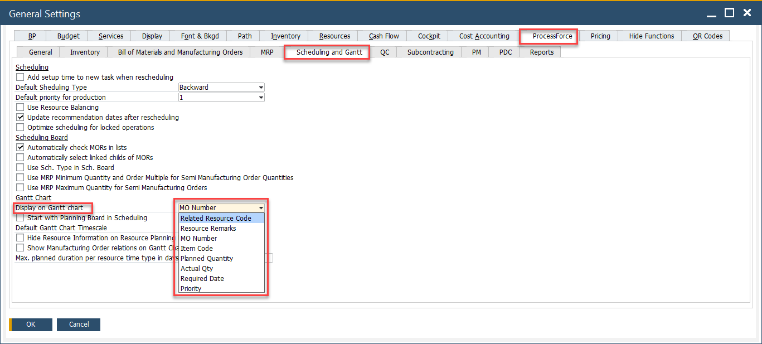This screenshot has height=344, width=762.
Task: Maximize the General Settings window
Action: pyautogui.click(x=730, y=13)
